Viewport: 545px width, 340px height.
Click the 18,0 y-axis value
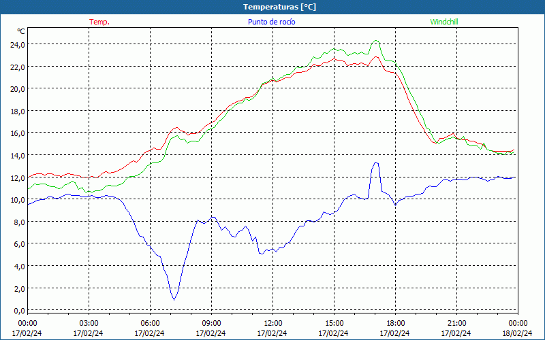[17, 112]
